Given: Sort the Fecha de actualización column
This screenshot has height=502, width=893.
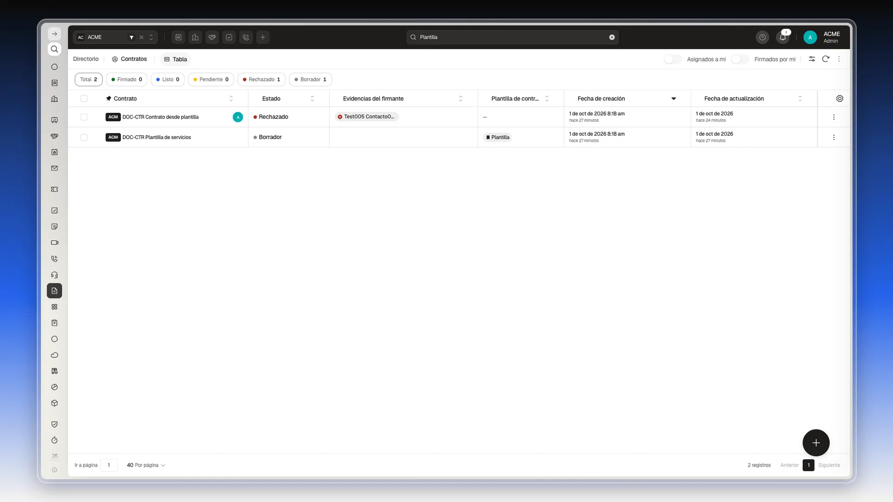Looking at the screenshot, I should (x=800, y=99).
